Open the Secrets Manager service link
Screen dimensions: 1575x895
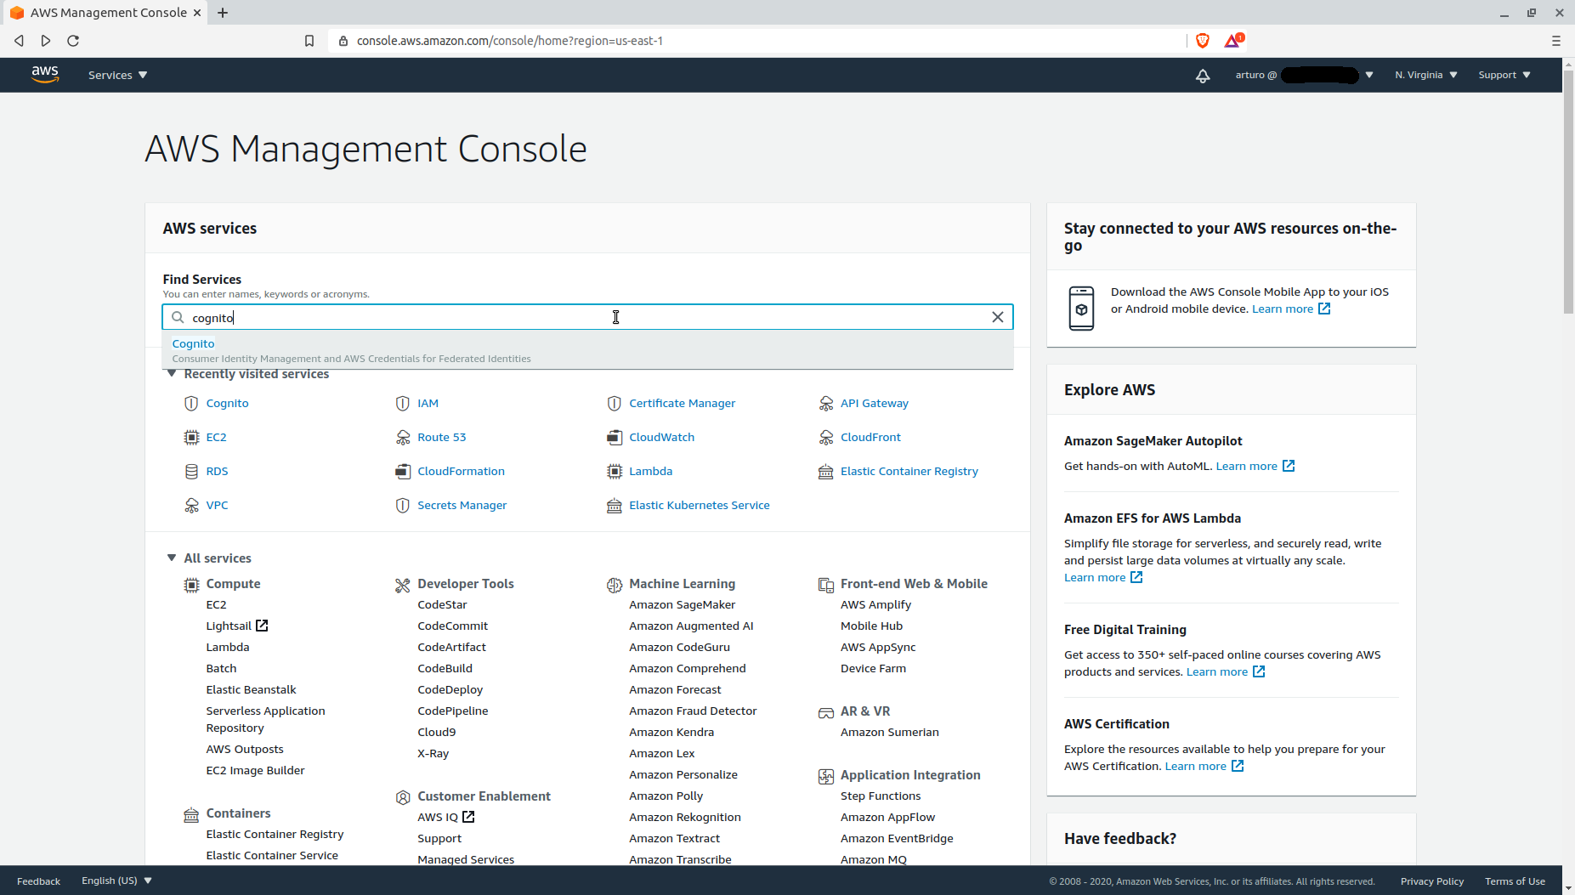tap(462, 505)
